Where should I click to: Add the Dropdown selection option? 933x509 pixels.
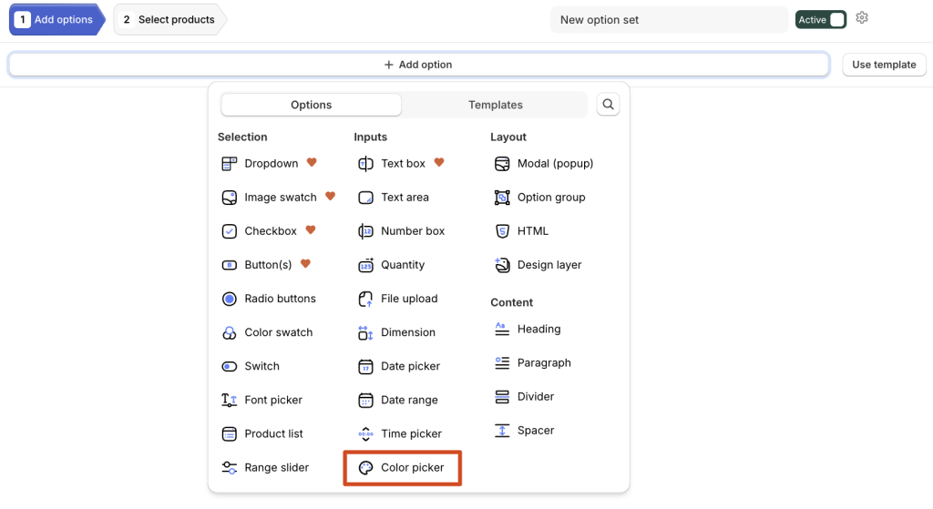click(x=260, y=164)
